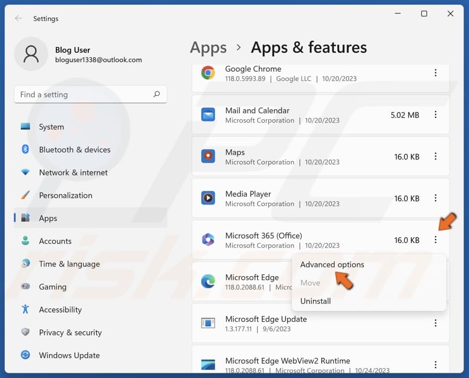This screenshot has width=469, height=378.
Task: Click the Mail and Calendar app icon
Action: pyautogui.click(x=208, y=115)
